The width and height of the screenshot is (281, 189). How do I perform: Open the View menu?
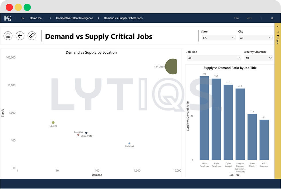click(x=249, y=18)
